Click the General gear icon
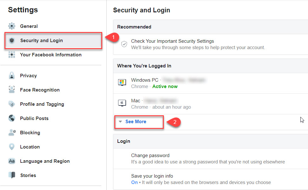This screenshot has height=190, width=308. 12,26
